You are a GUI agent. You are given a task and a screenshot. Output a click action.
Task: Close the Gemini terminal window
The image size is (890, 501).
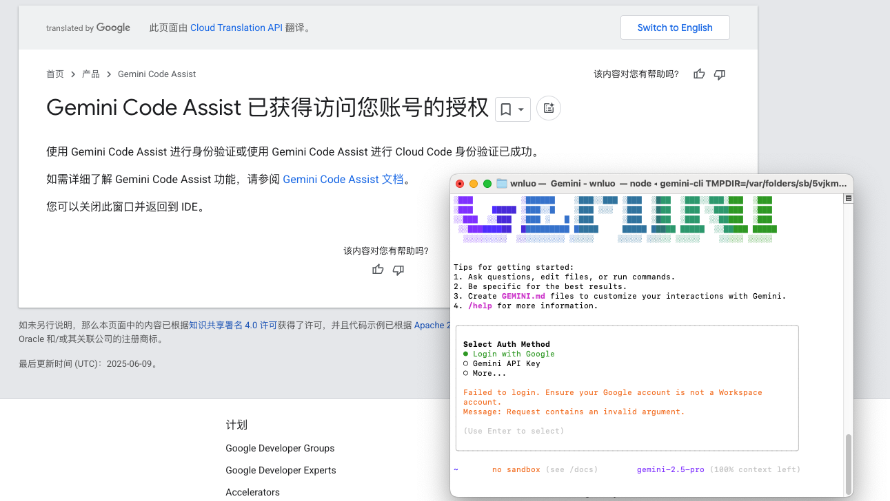[460, 184]
